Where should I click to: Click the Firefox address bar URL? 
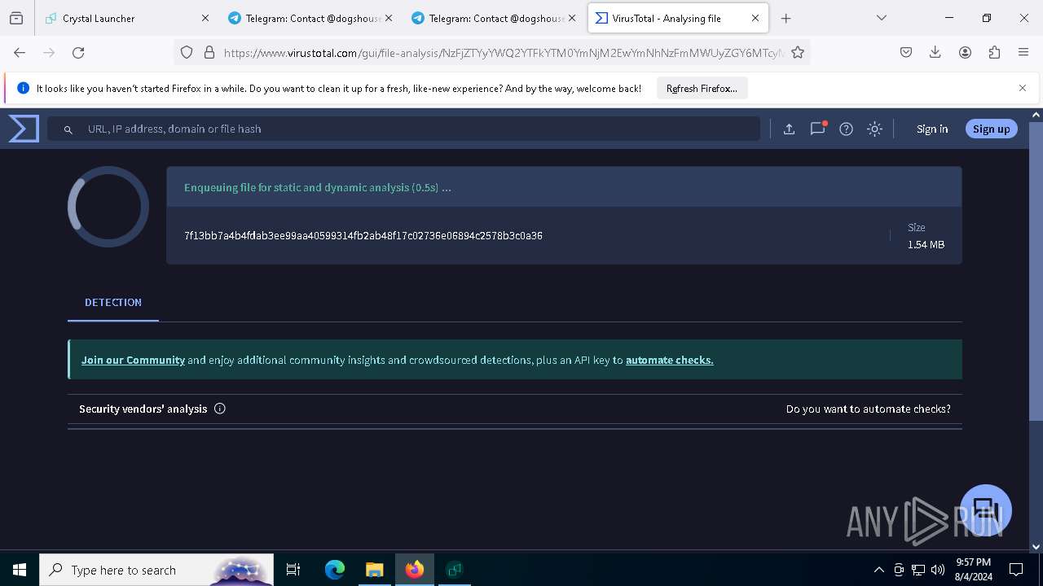tap(503, 52)
